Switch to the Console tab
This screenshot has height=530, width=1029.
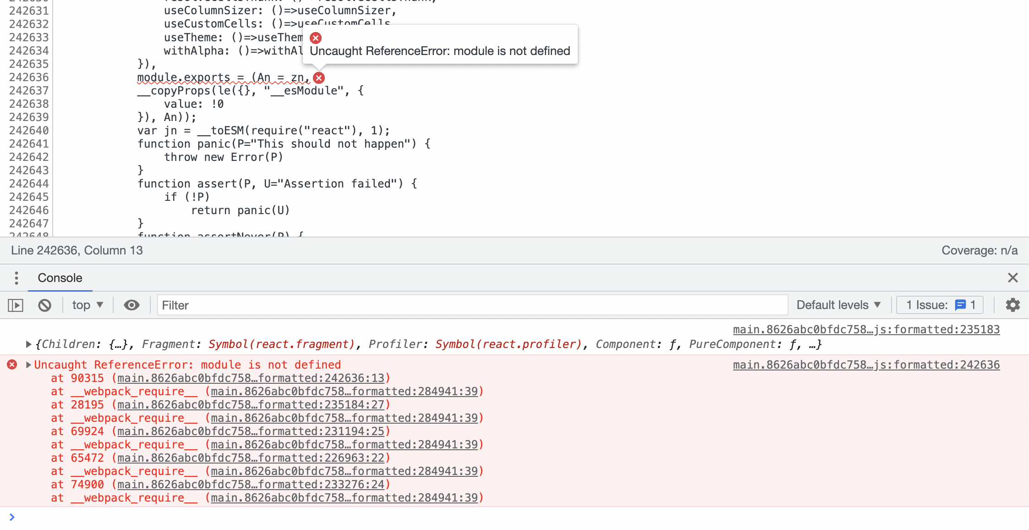tap(60, 278)
